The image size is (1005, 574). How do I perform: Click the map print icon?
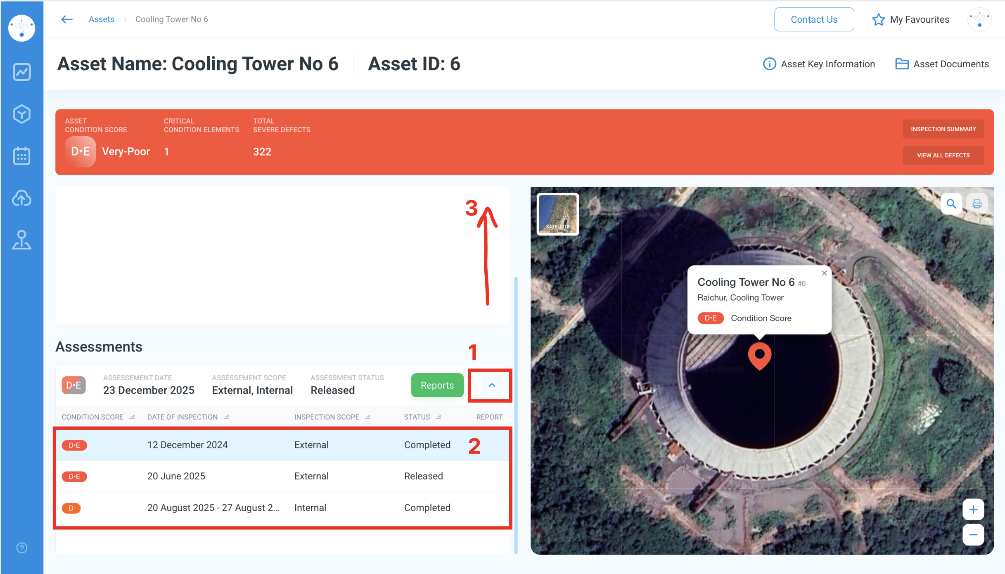click(977, 204)
